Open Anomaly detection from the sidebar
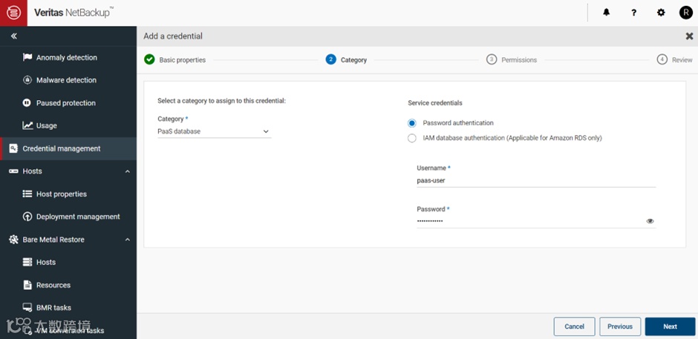698x339 pixels. point(66,58)
